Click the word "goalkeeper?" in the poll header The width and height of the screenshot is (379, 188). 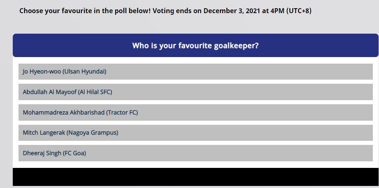[236, 46]
